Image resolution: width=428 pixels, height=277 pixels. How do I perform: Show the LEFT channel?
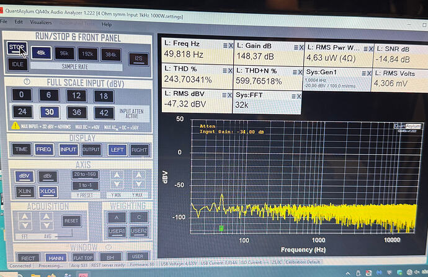(117, 150)
